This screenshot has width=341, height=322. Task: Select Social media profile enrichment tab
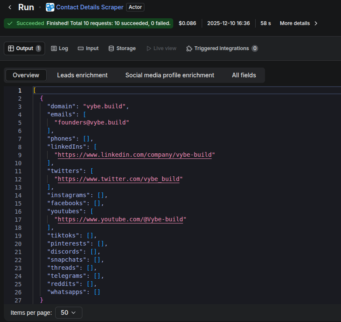(169, 75)
